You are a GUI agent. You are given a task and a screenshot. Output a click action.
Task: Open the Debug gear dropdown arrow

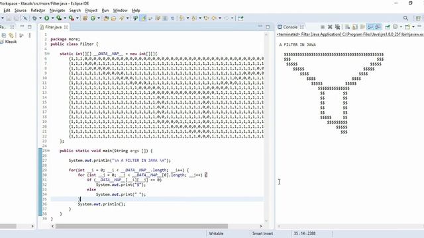pyautogui.click(x=40, y=19)
